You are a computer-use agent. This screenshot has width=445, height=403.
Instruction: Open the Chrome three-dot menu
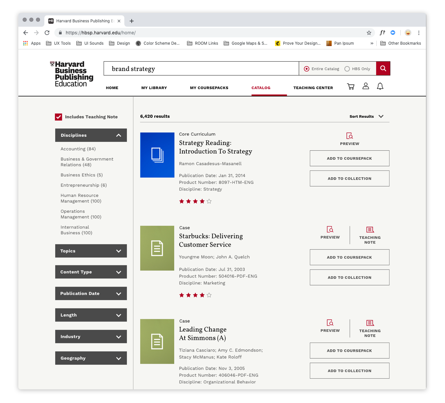[x=419, y=33]
